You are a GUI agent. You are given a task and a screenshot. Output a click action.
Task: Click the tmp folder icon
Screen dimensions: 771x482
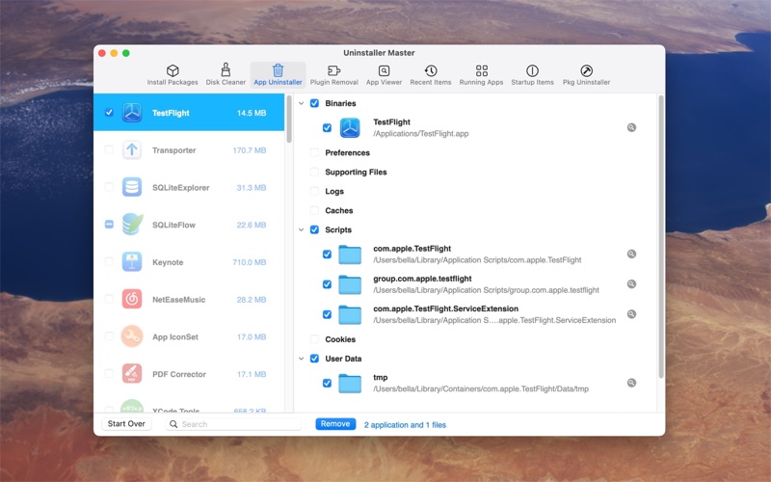click(x=350, y=383)
